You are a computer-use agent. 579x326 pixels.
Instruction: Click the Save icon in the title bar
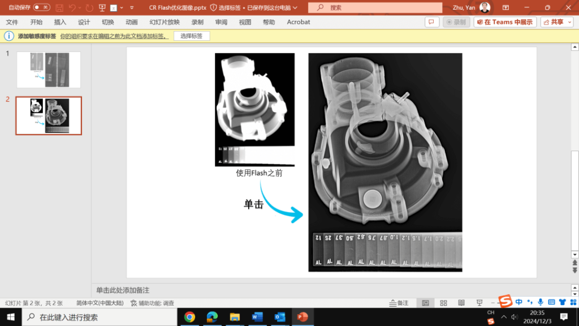pyautogui.click(x=58, y=8)
